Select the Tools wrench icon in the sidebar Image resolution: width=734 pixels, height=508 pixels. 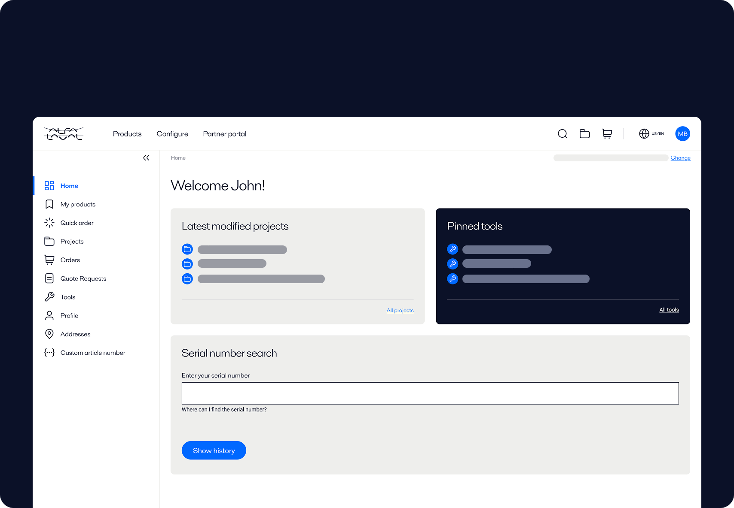pyautogui.click(x=49, y=296)
